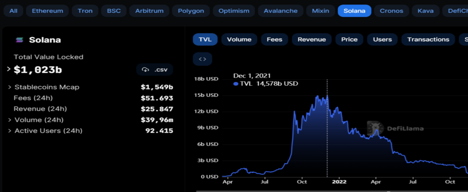The width and height of the screenshot is (468, 192).
Task: Switch to the Ethereum chain
Action: point(48,11)
